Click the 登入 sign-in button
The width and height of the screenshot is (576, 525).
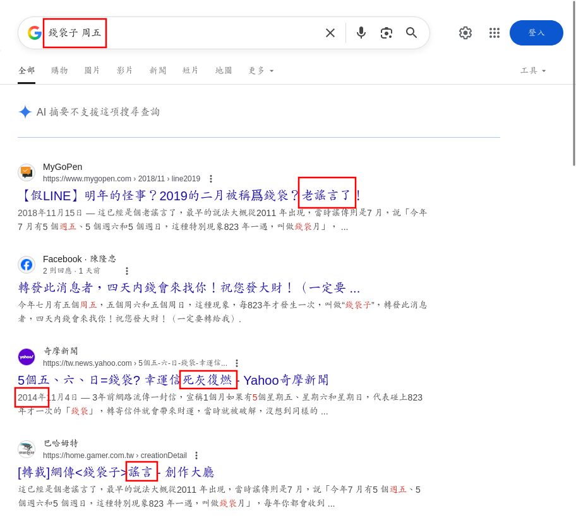(536, 33)
